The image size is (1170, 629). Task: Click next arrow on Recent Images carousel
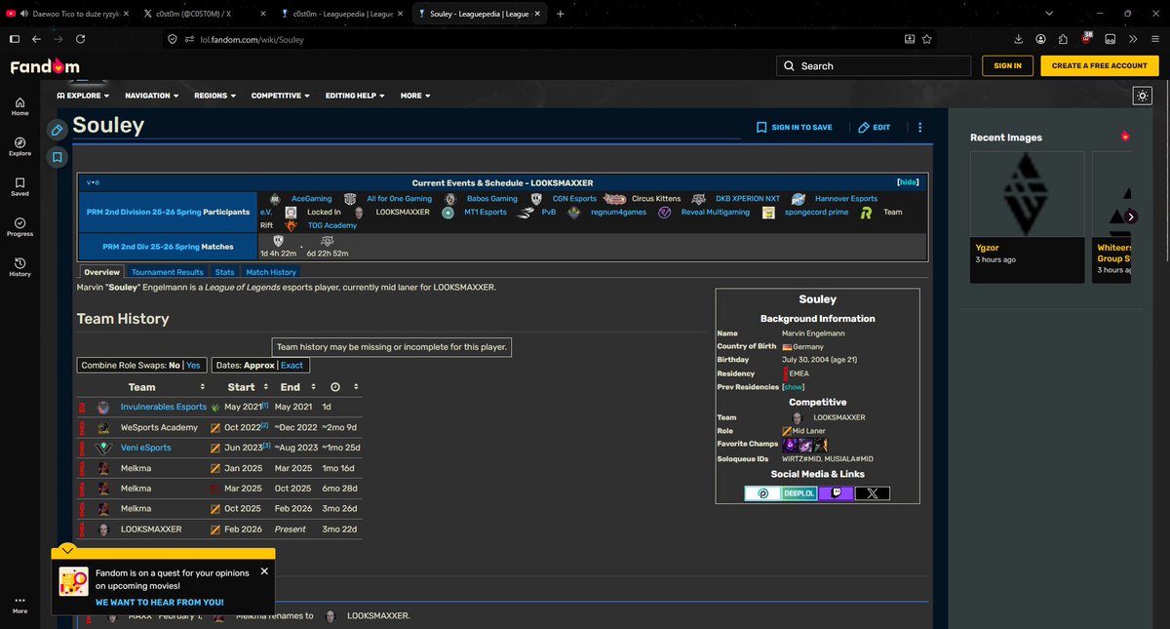(x=1131, y=217)
